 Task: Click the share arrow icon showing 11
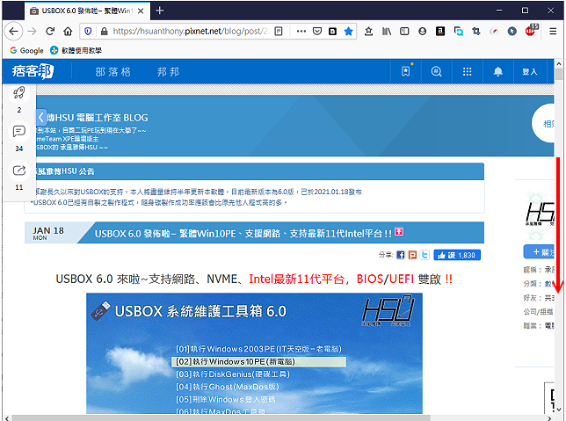pos(18,171)
